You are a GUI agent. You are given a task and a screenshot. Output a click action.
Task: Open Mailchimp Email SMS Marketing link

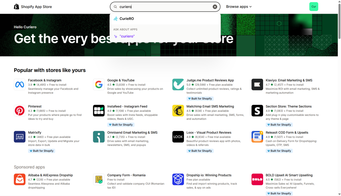(210, 106)
